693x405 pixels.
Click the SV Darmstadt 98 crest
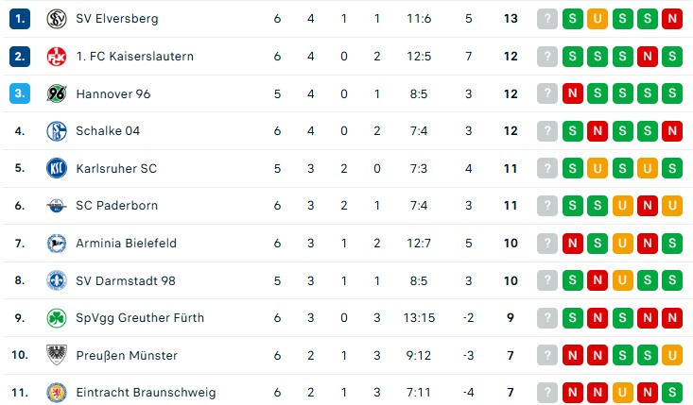tap(57, 280)
